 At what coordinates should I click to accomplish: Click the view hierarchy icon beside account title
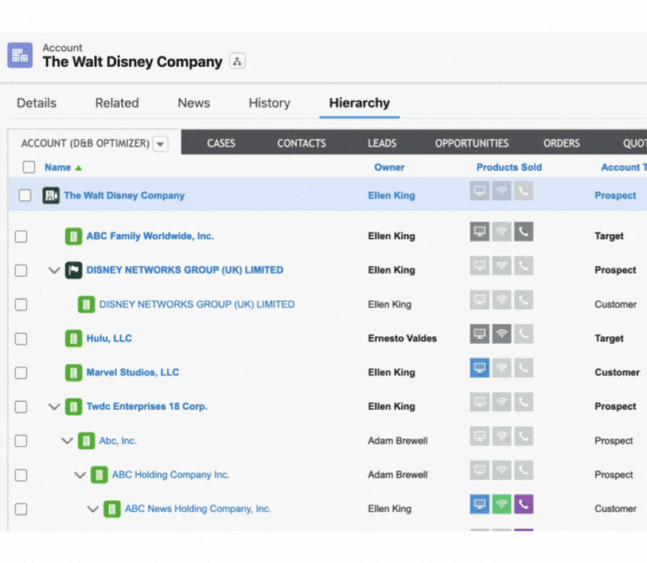(237, 62)
